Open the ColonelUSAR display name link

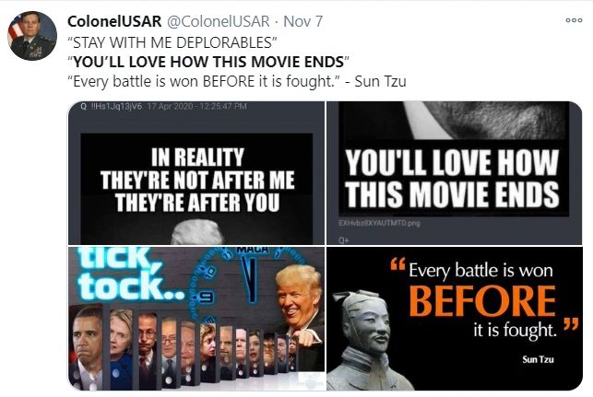click(114, 21)
